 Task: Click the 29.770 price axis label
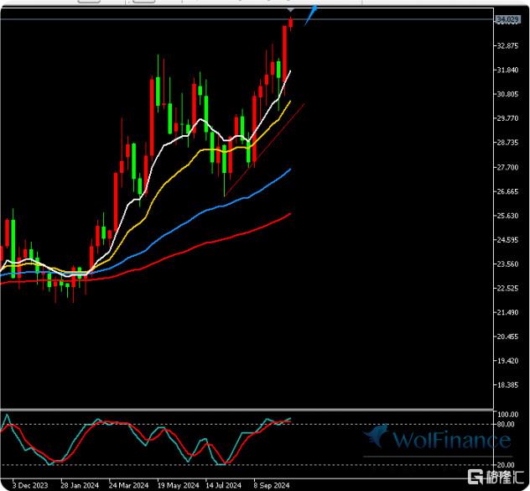click(x=506, y=118)
